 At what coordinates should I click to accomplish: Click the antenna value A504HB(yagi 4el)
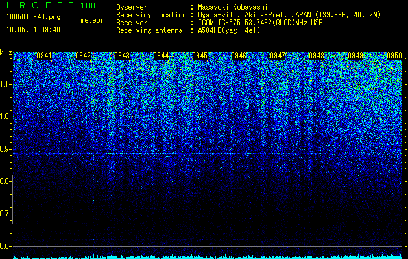[229, 30]
